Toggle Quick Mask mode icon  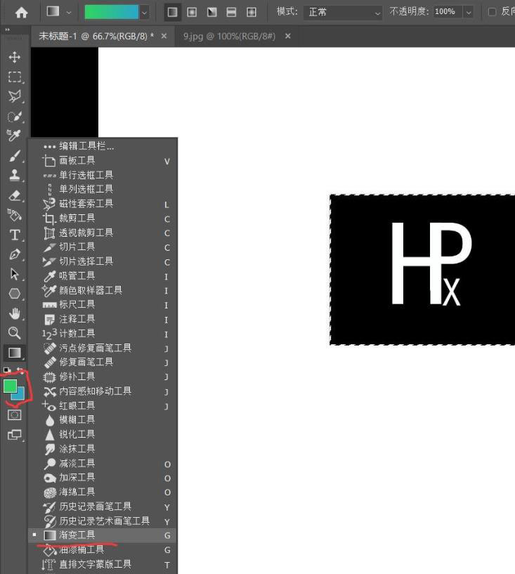click(14, 415)
